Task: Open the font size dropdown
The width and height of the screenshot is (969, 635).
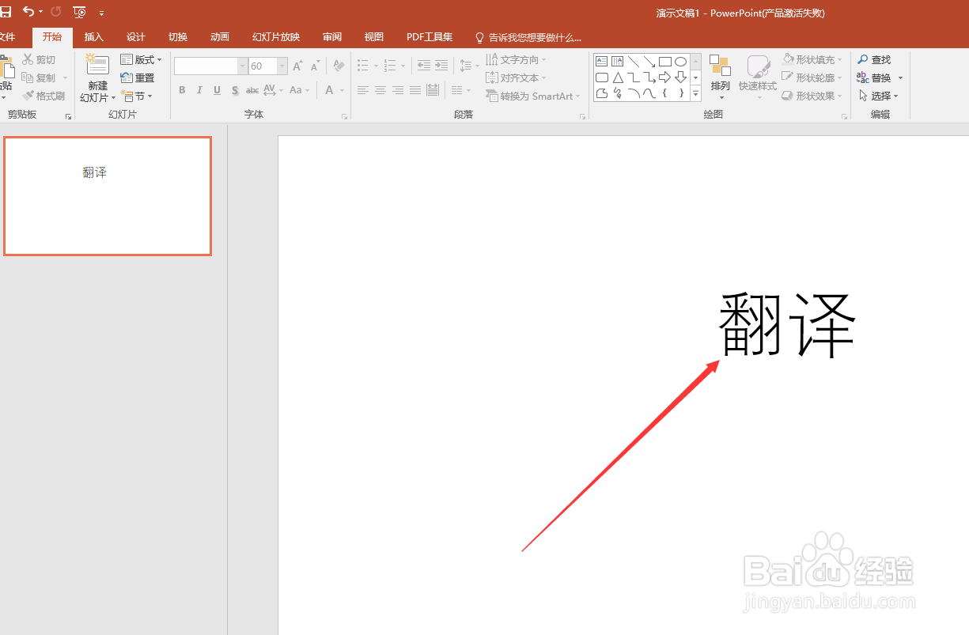Action: click(x=281, y=66)
